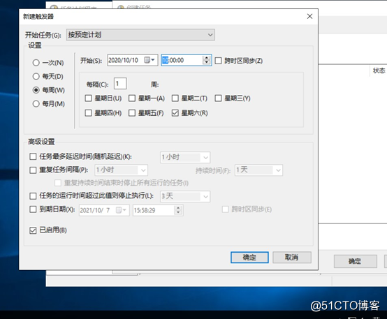The width and height of the screenshot is (387, 319).
Task: Enable 任务最多延迟时间(随机延迟) checkbox
Action: pos(33,156)
